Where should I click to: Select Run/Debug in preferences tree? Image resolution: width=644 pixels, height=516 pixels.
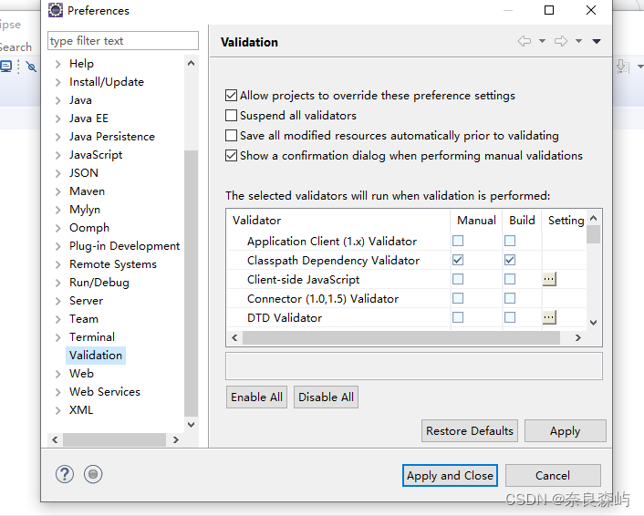pos(99,283)
